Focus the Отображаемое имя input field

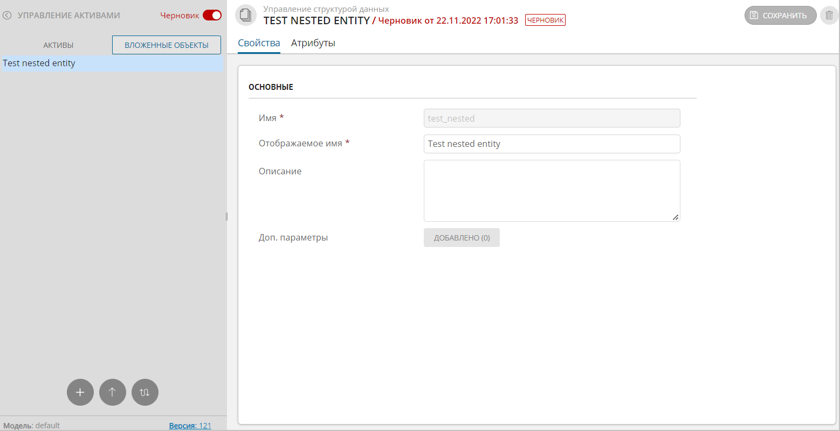[552, 144]
